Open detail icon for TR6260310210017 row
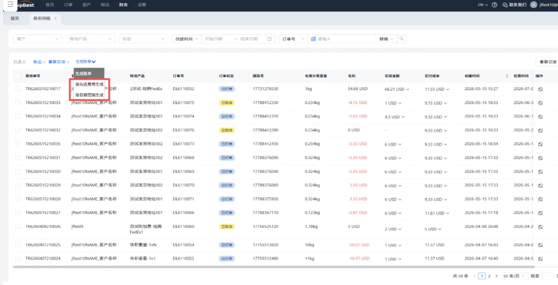Screen dimensions: 558x285 point(540,89)
